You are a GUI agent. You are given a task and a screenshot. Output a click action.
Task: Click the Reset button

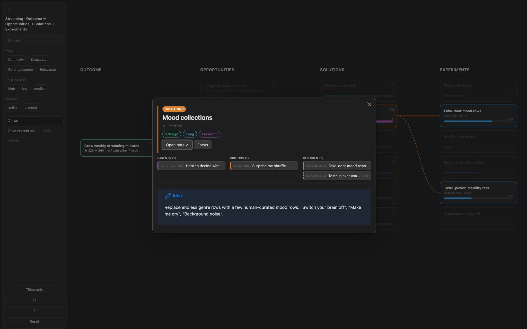(34, 322)
